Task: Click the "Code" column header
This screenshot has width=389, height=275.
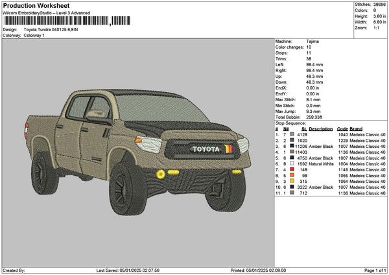Action: [x=342, y=129]
